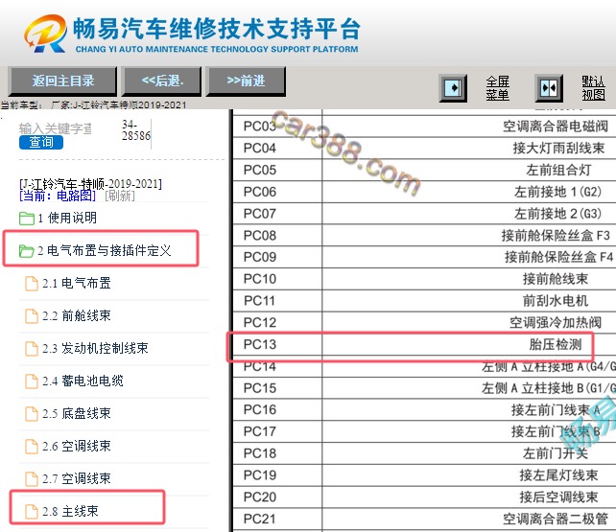The image size is (616, 532).
Task: Click the document icon for 2.8 主线束
Action: coord(32,512)
